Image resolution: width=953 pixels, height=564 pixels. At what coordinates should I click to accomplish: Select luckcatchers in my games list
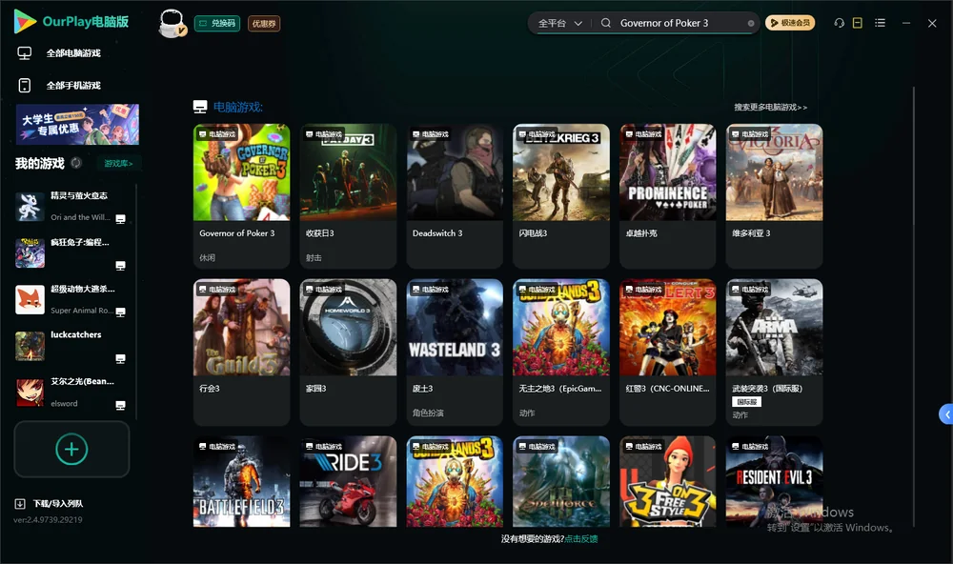click(71, 345)
